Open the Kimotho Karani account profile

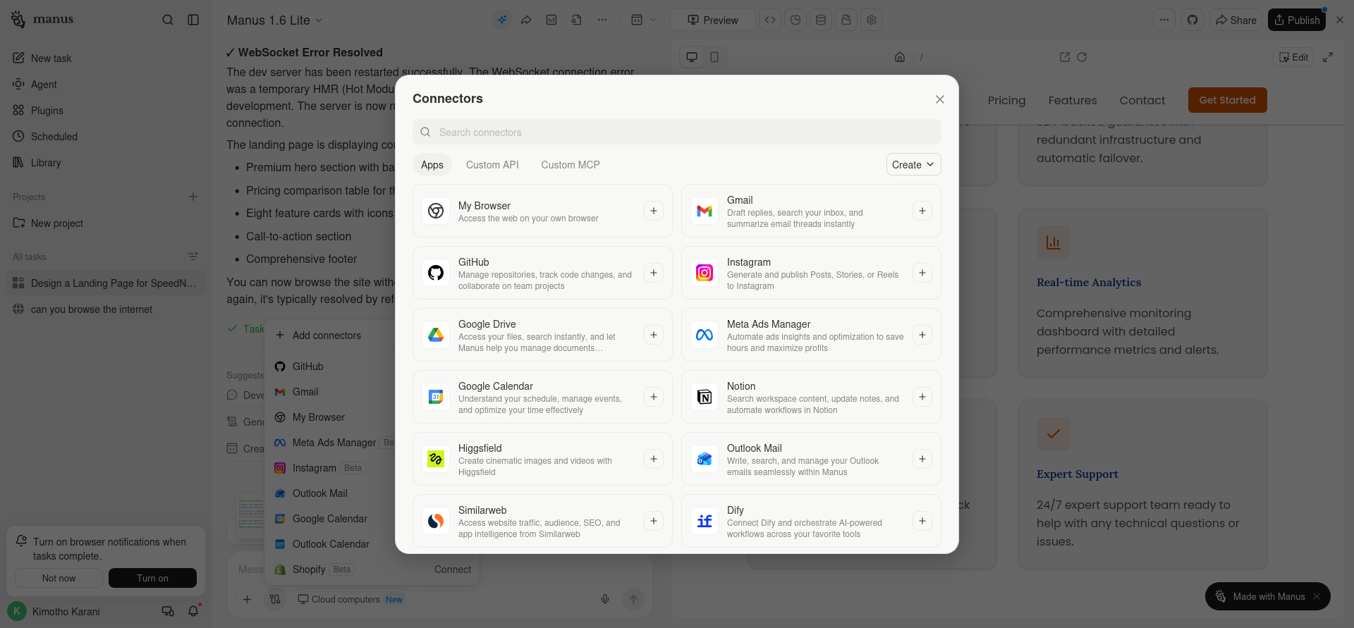click(54, 611)
